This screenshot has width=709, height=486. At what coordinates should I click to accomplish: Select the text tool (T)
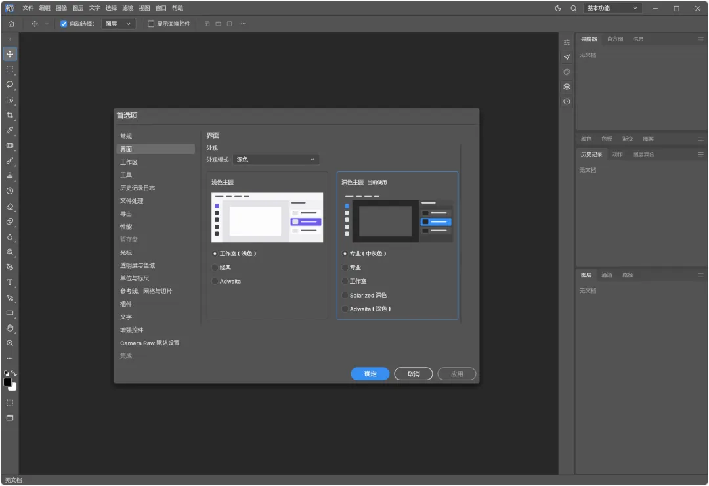click(10, 282)
